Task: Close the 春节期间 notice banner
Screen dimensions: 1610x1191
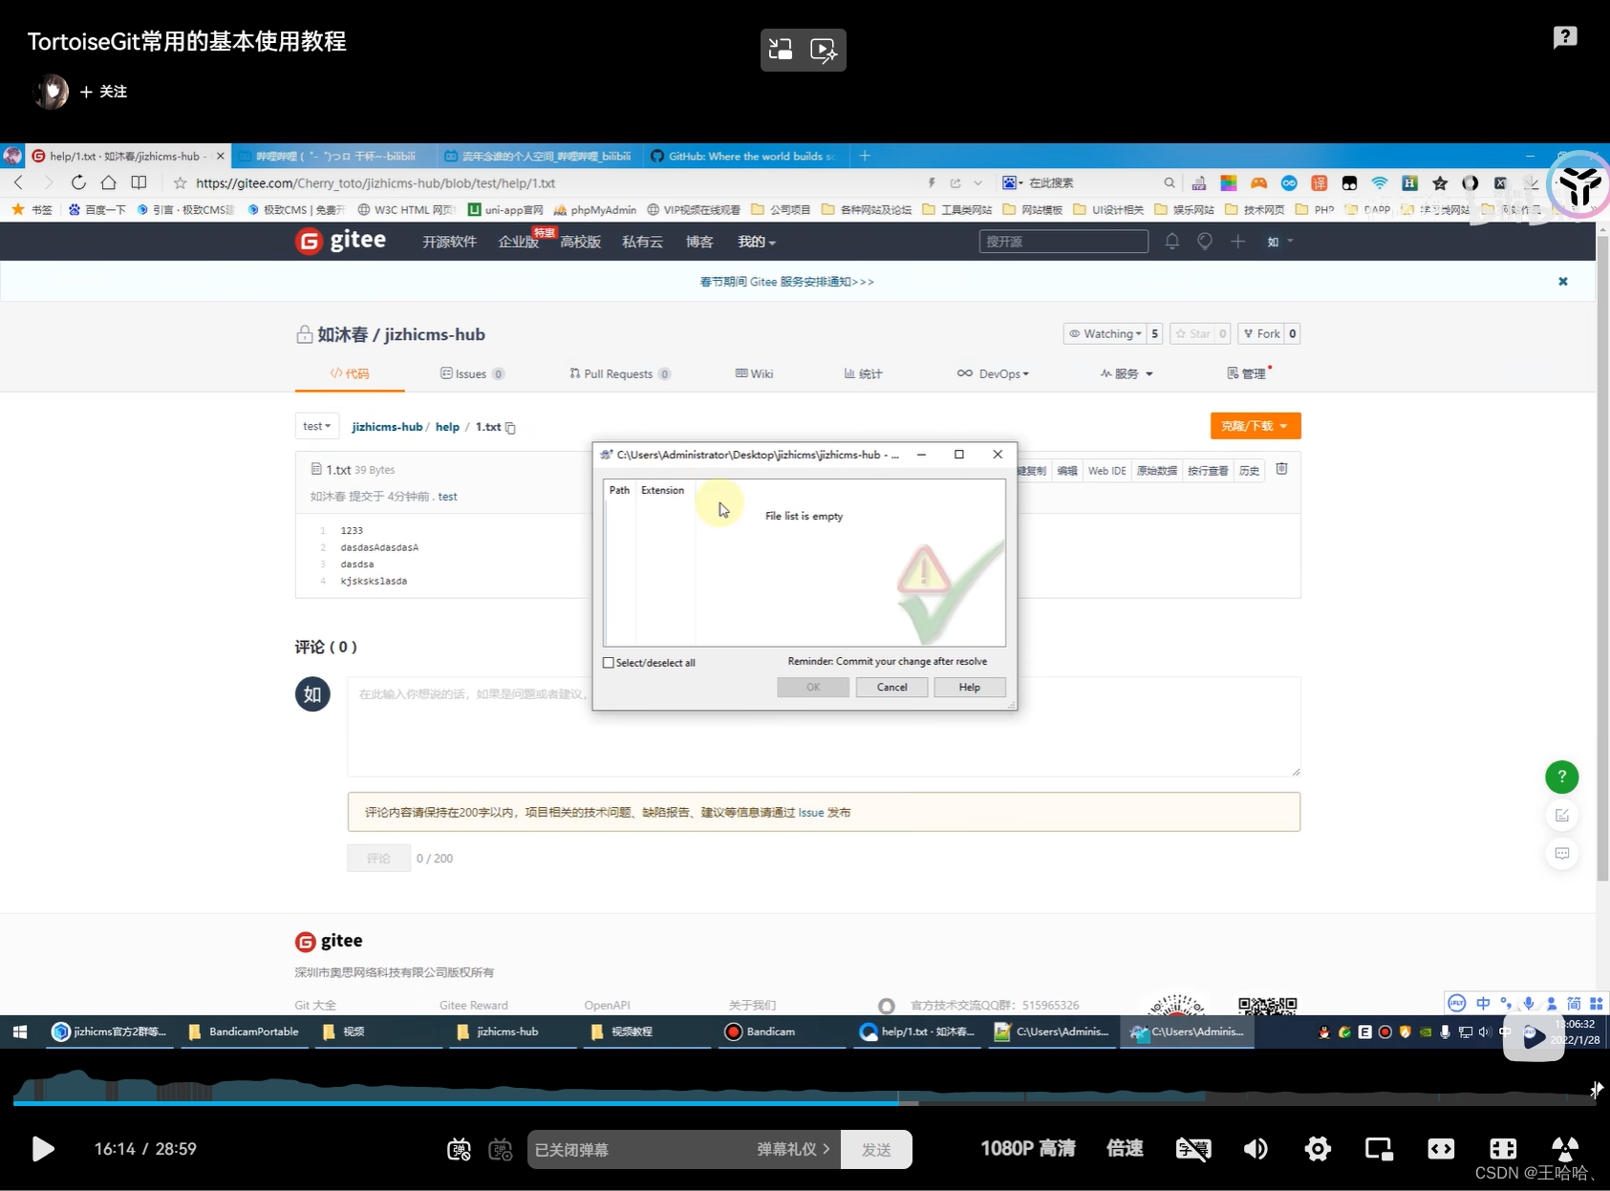Action: [1563, 281]
